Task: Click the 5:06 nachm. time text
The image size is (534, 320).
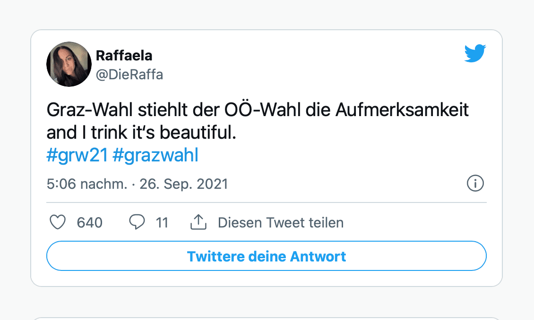Action: pos(87,184)
